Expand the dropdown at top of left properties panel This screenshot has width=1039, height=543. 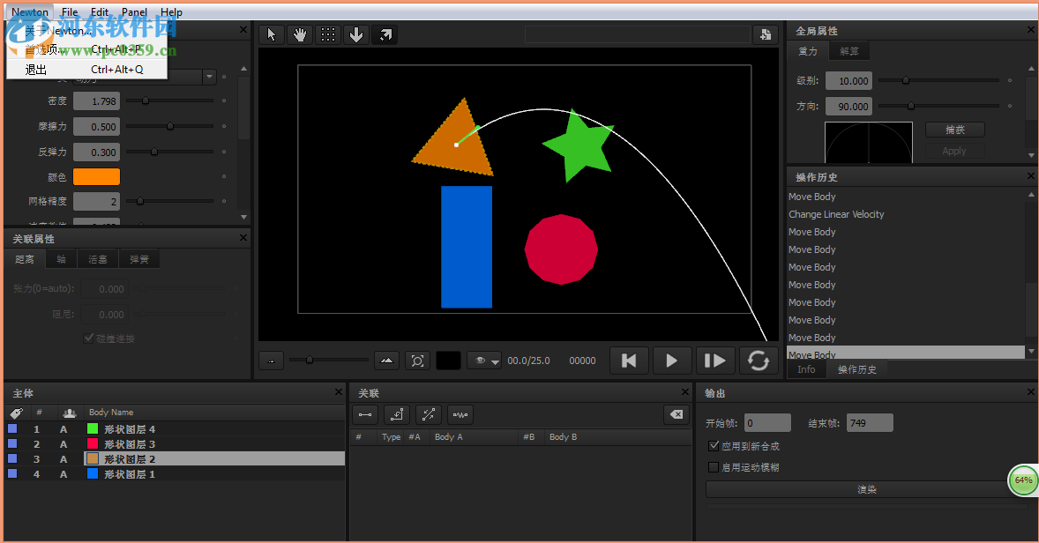point(209,77)
